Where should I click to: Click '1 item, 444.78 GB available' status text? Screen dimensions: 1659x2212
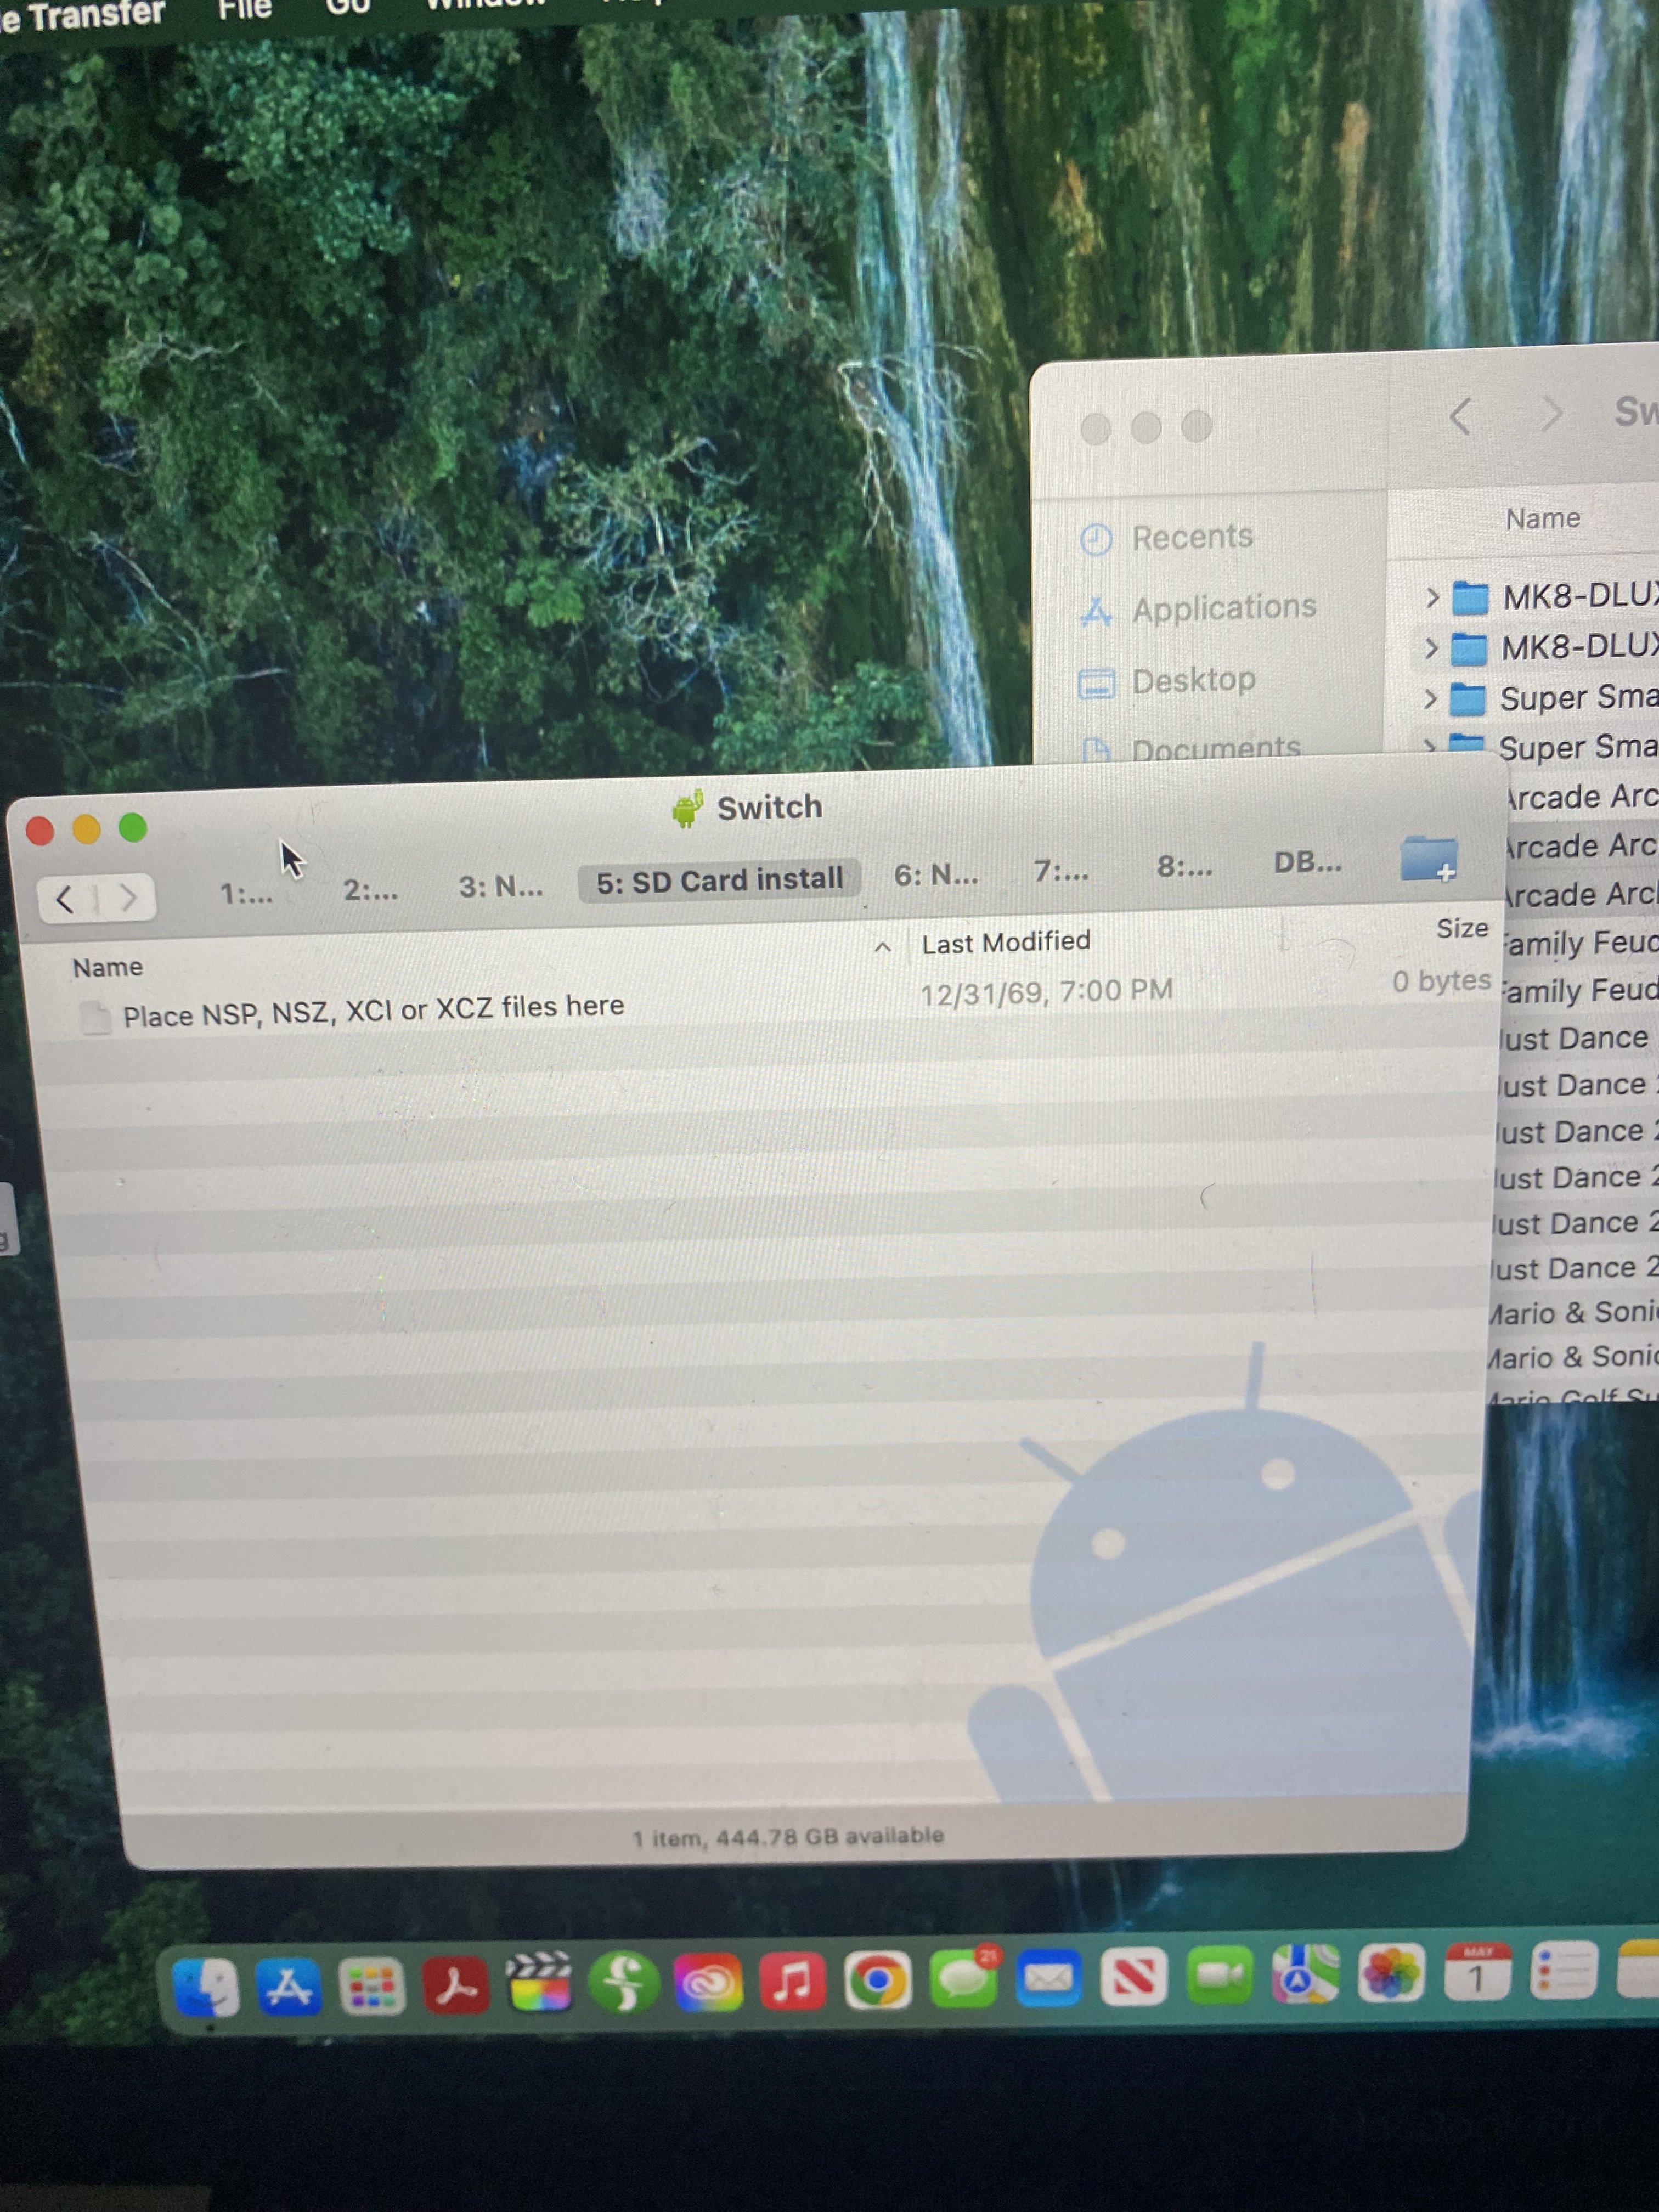click(788, 1836)
